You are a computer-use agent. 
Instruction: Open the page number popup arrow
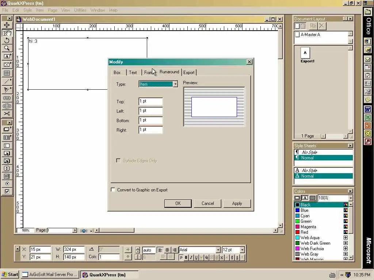(75, 230)
